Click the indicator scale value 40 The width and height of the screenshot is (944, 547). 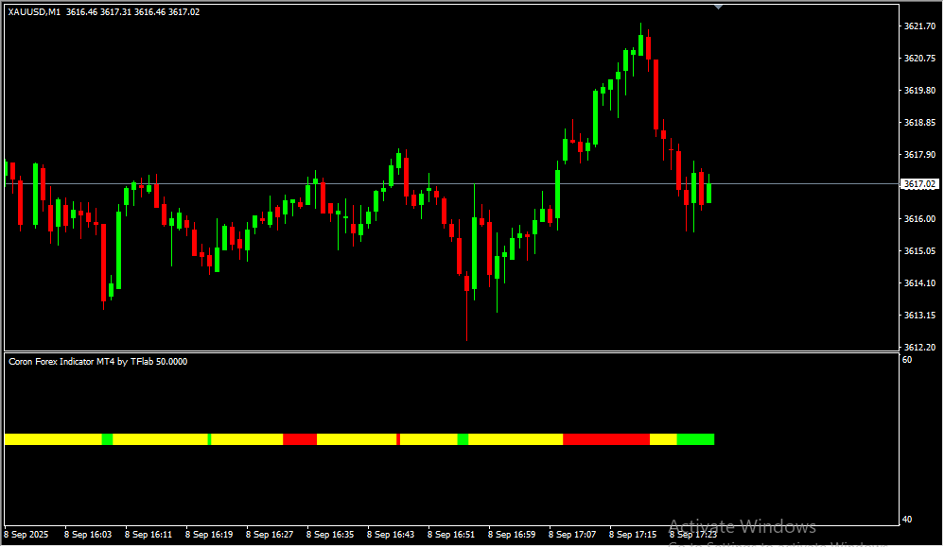[907, 519]
